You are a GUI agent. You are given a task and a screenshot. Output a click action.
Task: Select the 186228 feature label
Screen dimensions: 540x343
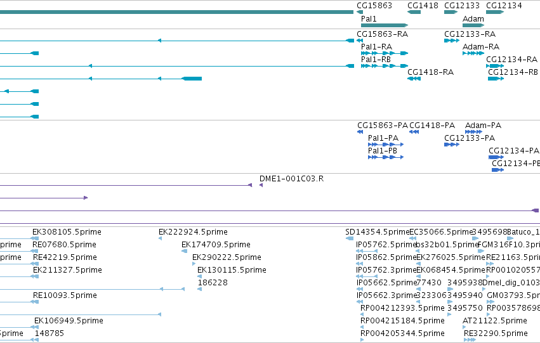pos(213,282)
